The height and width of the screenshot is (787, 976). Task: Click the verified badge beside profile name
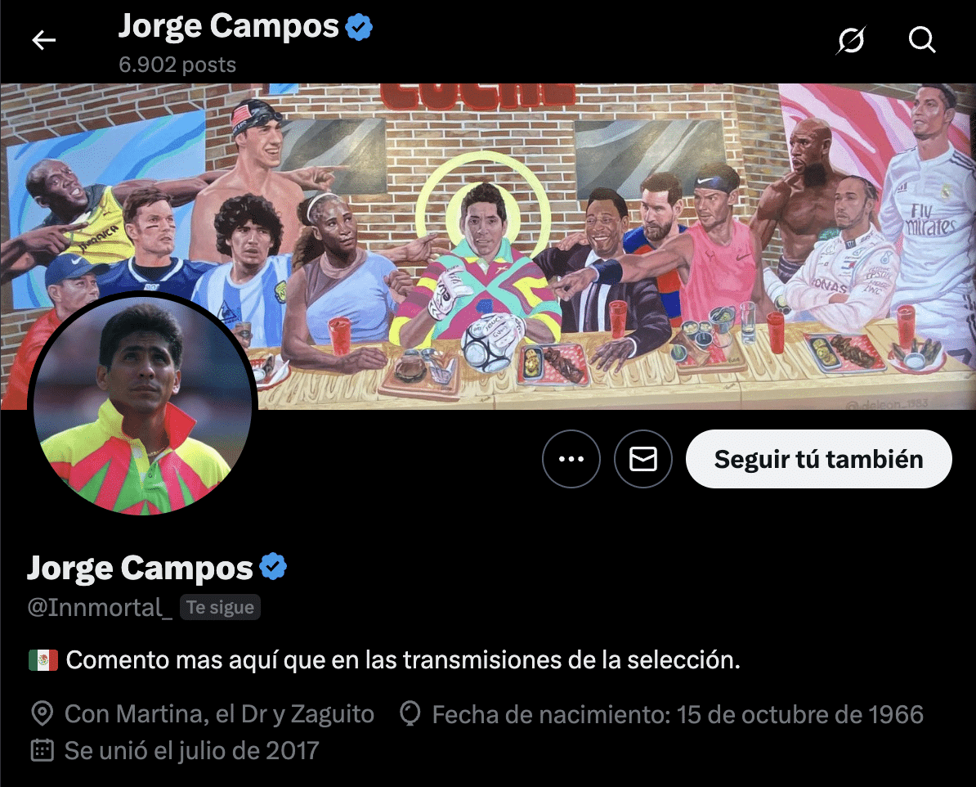tap(273, 567)
